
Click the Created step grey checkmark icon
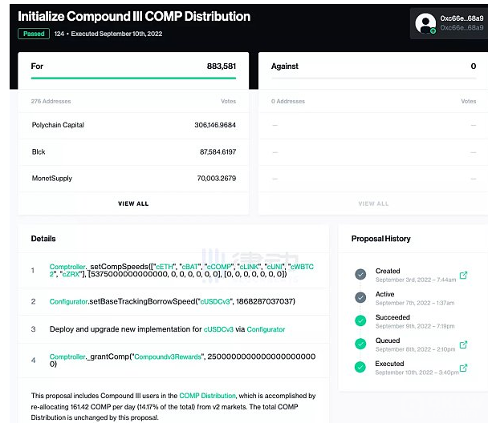(x=360, y=274)
